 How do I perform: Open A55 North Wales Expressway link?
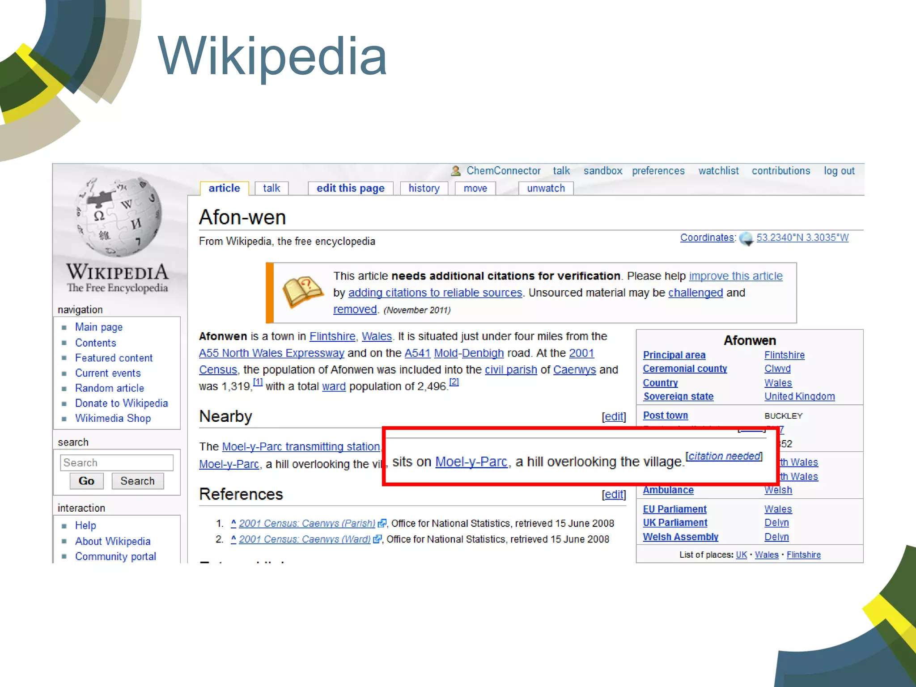point(271,353)
